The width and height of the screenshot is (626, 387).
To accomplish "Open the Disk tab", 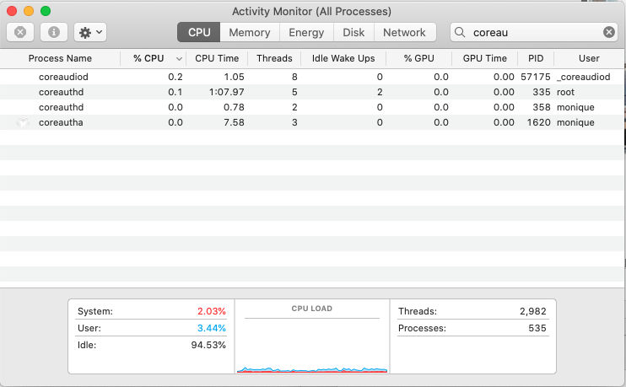I will coord(353,32).
